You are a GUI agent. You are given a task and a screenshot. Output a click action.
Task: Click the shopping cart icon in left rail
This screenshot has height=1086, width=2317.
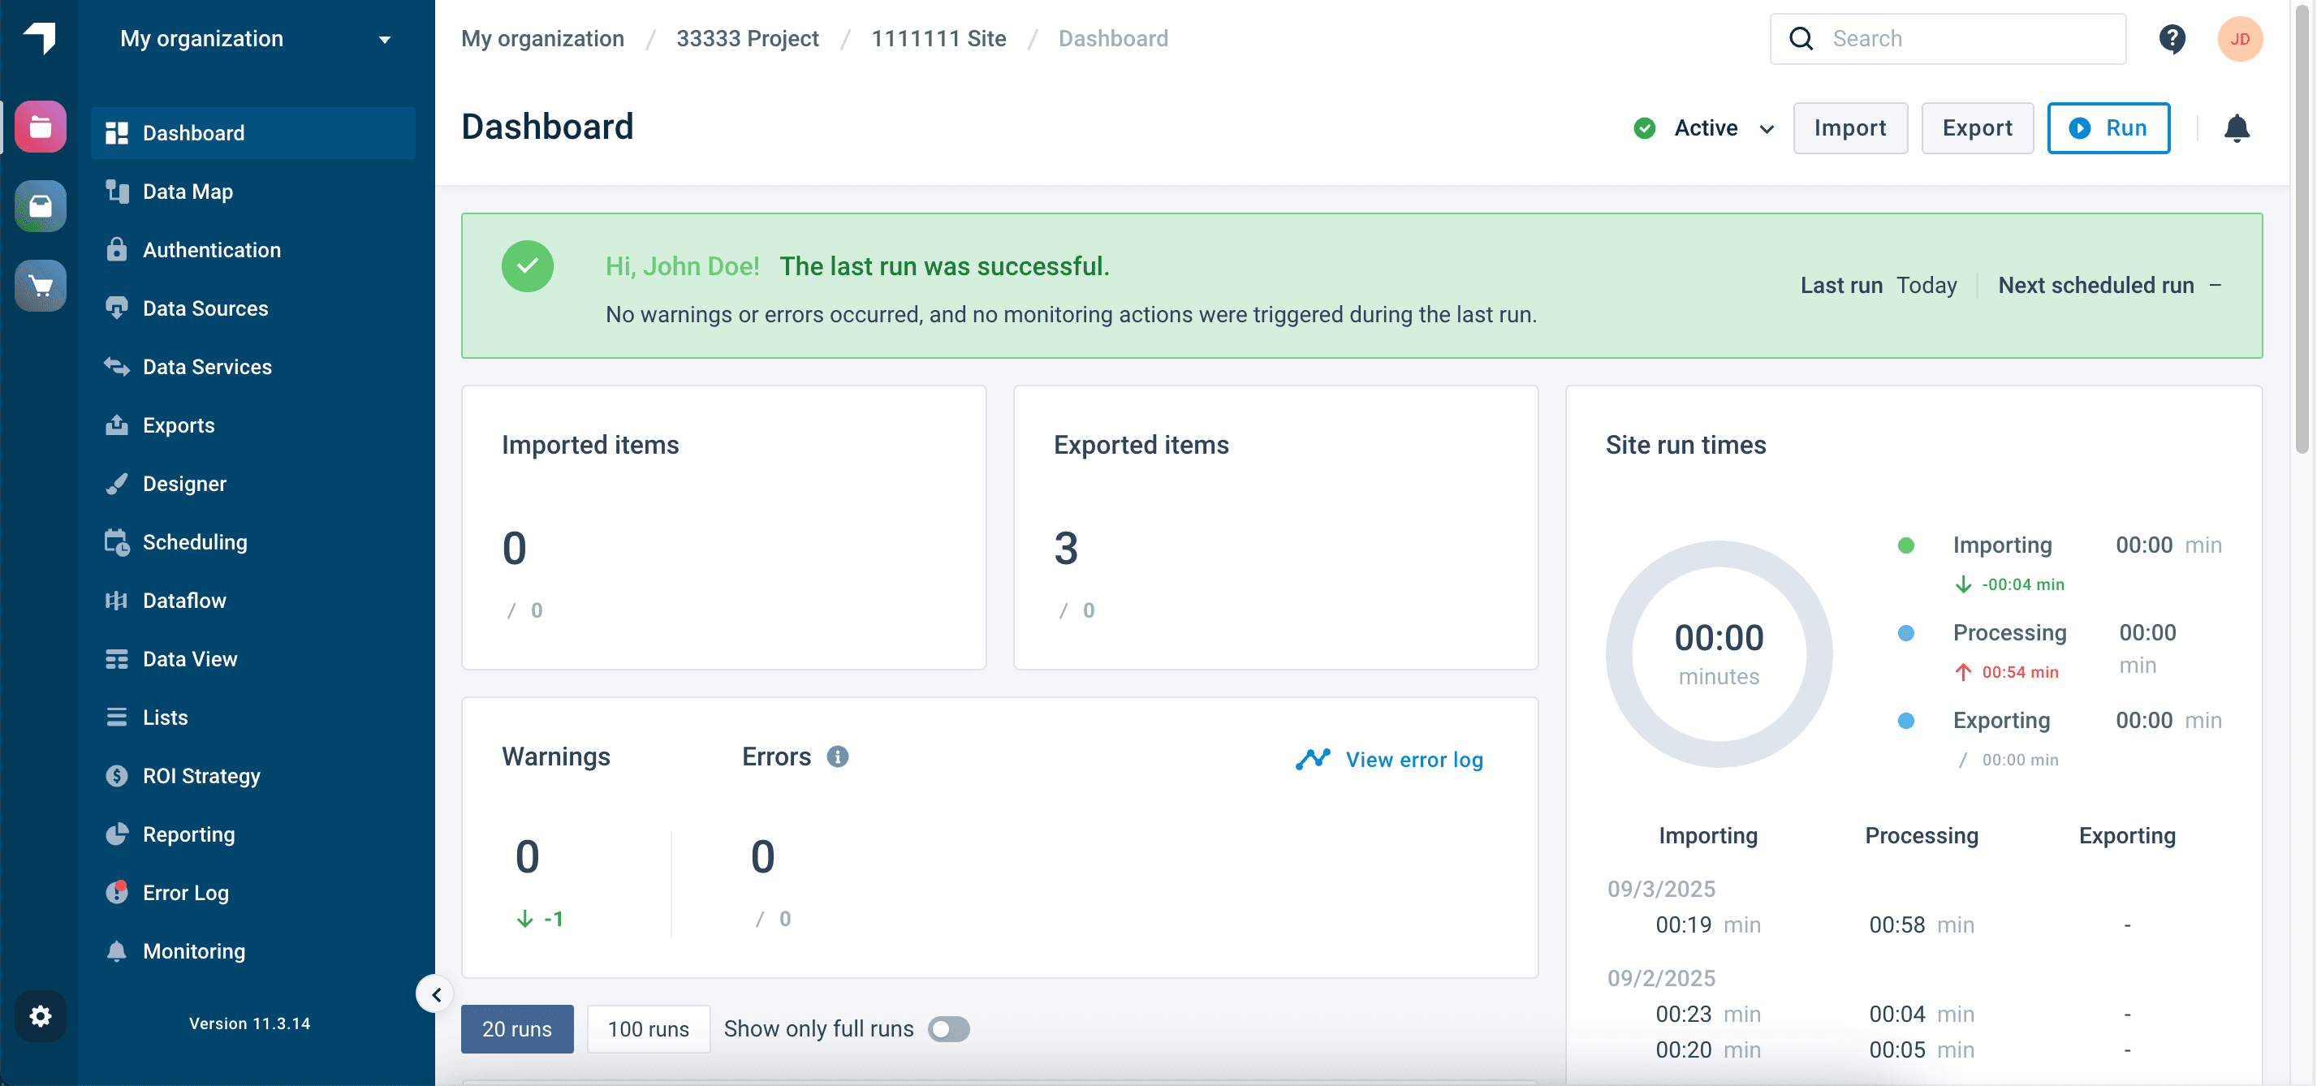click(x=41, y=286)
